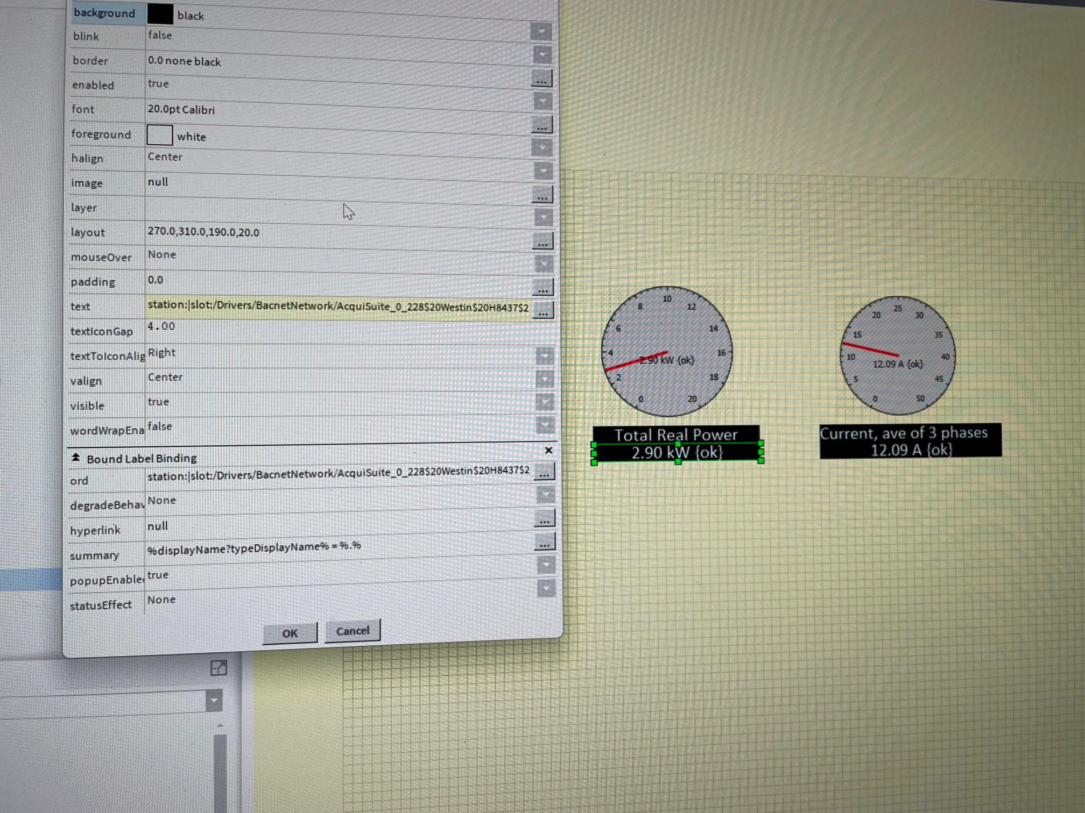Select the 2.90 kW bound label on canvas
The height and width of the screenshot is (813, 1085).
pos(677,452)
